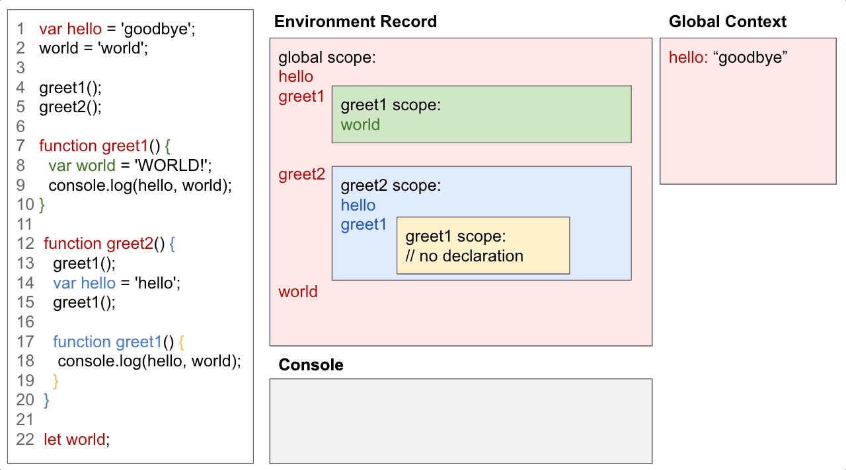Click the 'Environment Record' heading
The image size is (846, 470).
pos(355,22)
